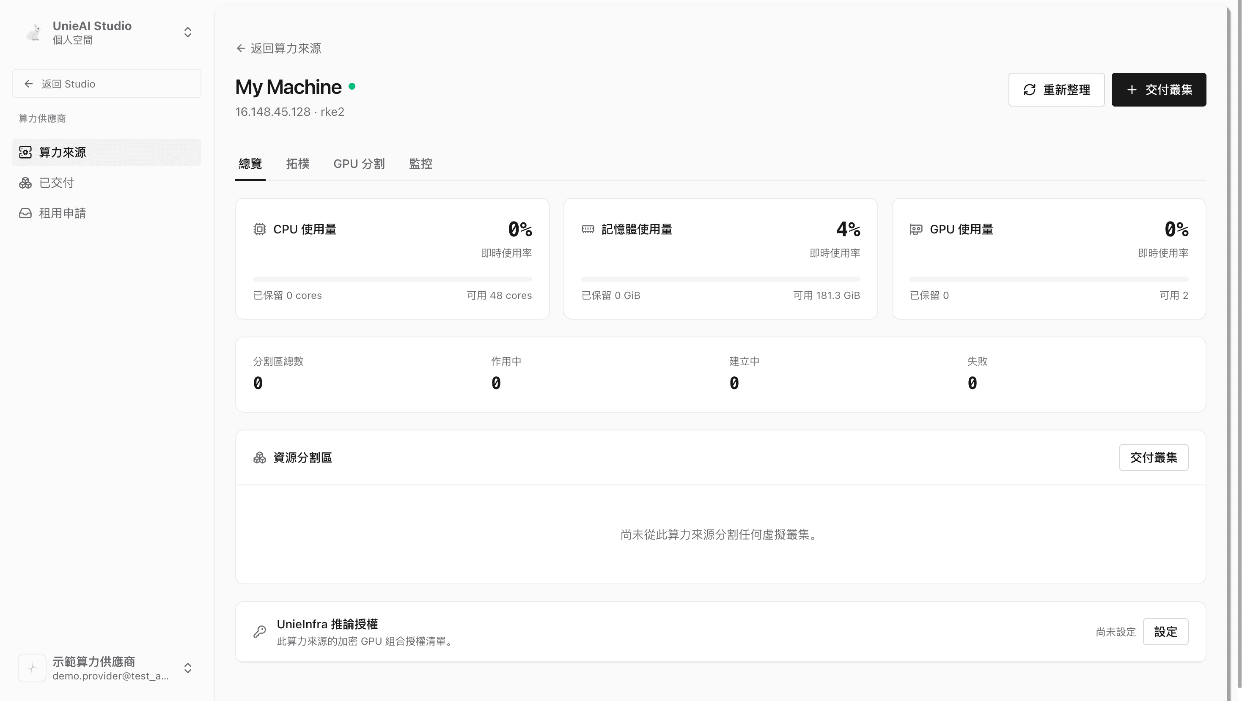Viewport: 1242px width, 701px height.
Task: Click the 可用 48 cores text
Action: (499, 296)
